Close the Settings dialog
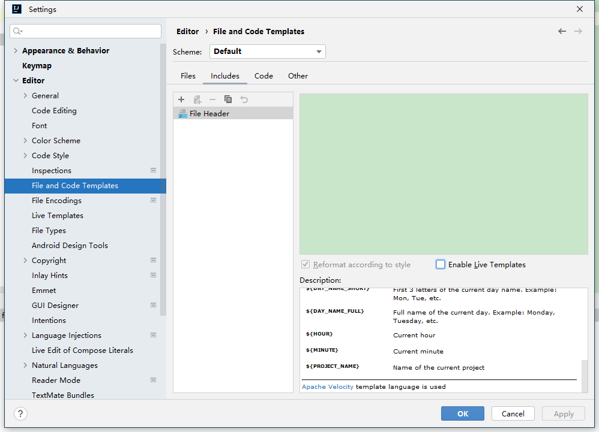This screenshot has width=599, height=432. click(580, 9)
